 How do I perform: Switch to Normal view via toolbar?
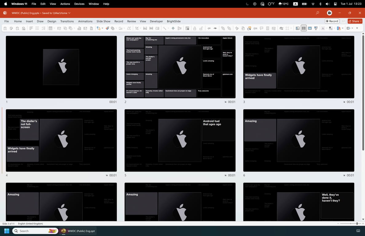pyautogui.click(x=297, y=28)
